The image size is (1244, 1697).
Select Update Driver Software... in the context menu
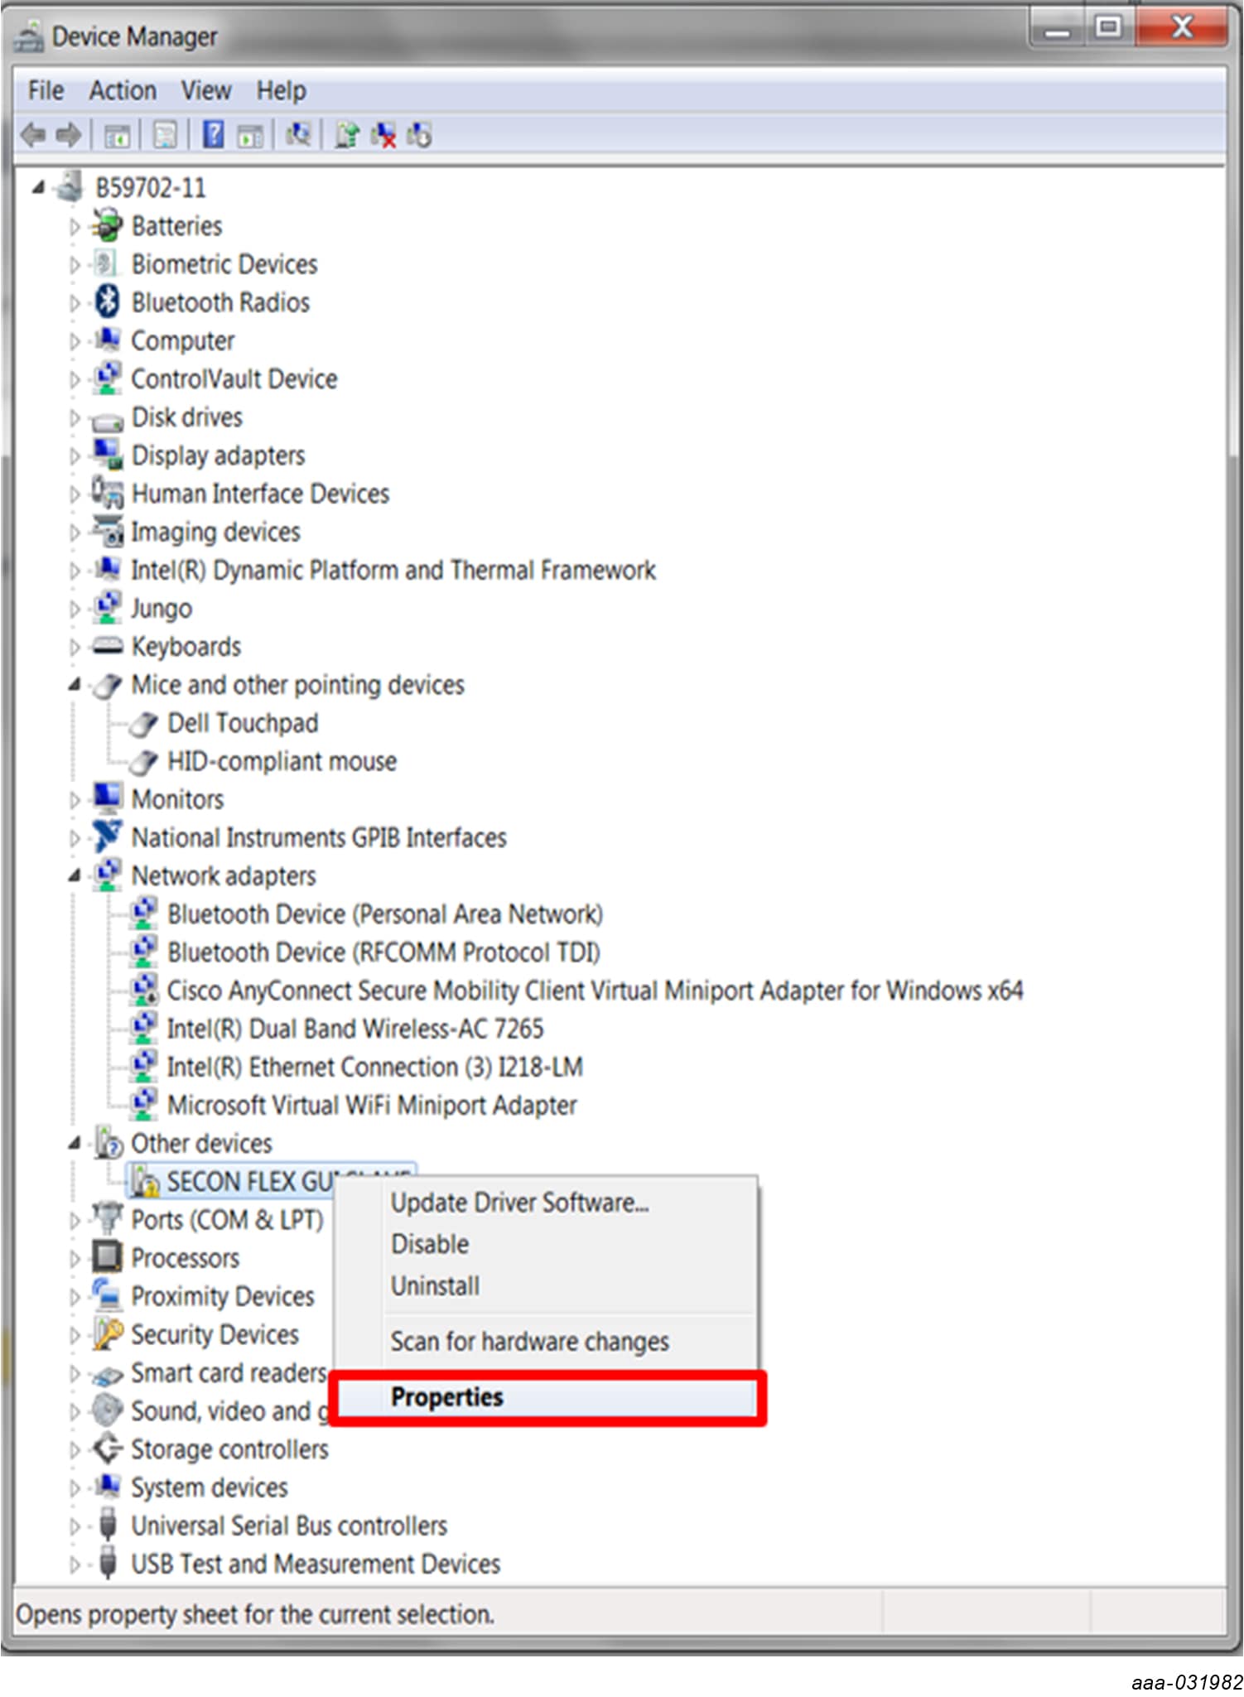(x=519, y=1203)
